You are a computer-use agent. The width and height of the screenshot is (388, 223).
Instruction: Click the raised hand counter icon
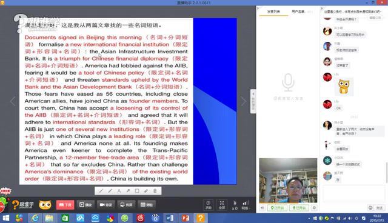click(235, 205)
